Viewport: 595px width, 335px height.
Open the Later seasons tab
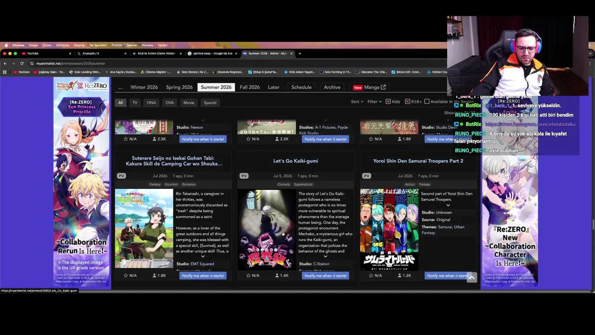(x=273, y=87)
